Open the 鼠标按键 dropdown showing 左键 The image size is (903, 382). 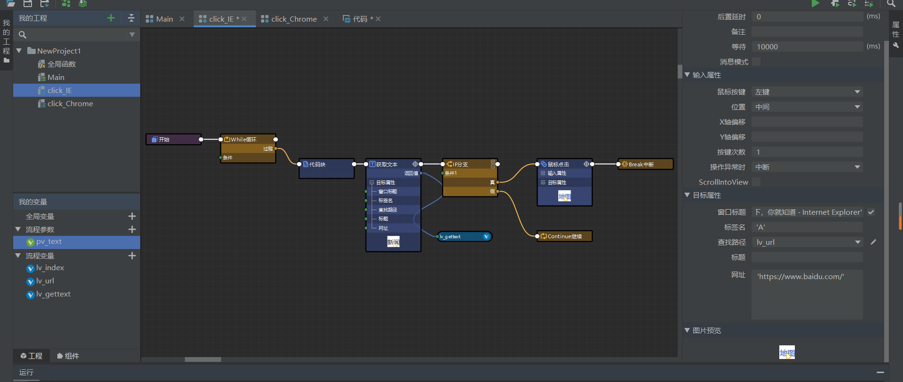[807, 92]
